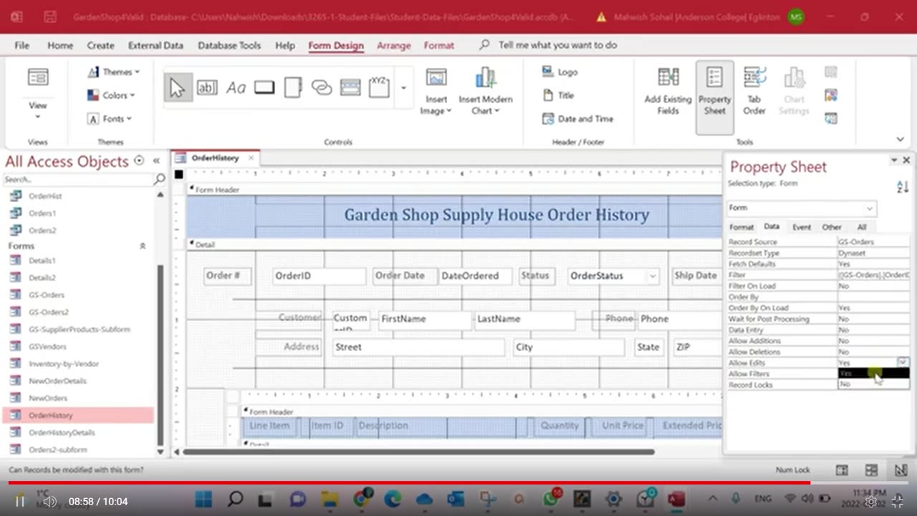Select OrderHistoryDetails in the navigation pane
917x516 pixels.
point(62,432)
